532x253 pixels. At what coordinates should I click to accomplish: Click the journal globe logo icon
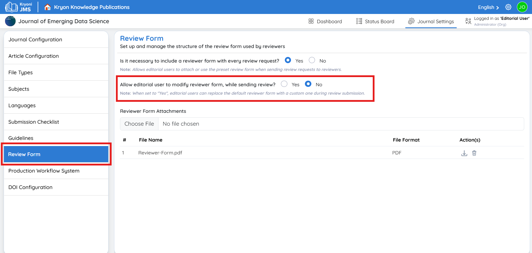point(10,21)
